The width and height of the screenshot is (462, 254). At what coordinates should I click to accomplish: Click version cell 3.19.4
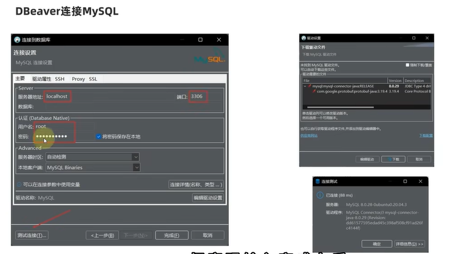394,91
